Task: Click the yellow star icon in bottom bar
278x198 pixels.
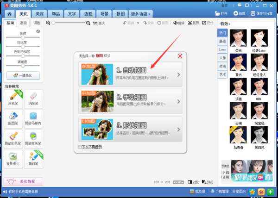Action: [252, 192]
